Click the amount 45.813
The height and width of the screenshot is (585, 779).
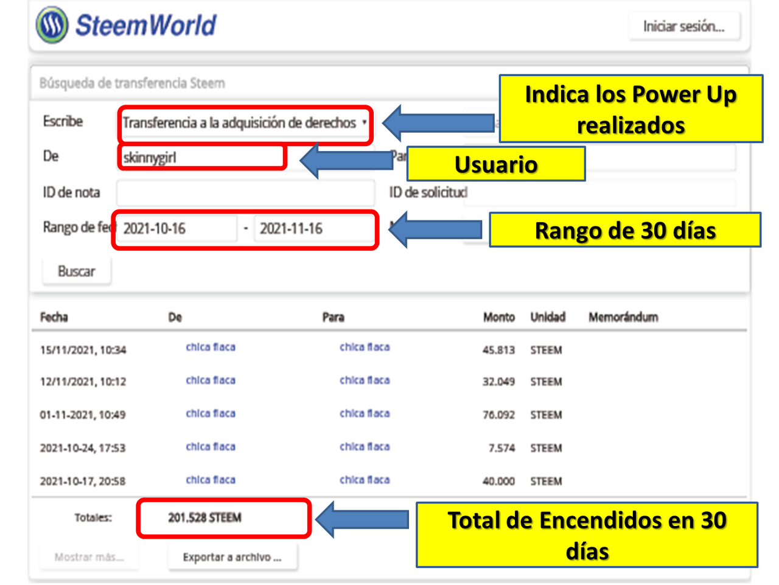coord(498,350)
